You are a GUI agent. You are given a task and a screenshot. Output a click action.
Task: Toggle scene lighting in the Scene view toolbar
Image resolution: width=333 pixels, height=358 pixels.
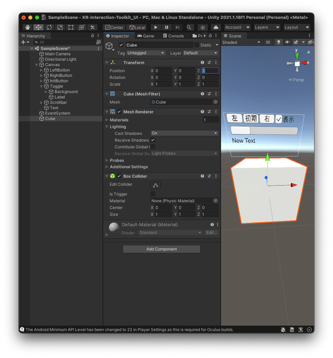278,42
